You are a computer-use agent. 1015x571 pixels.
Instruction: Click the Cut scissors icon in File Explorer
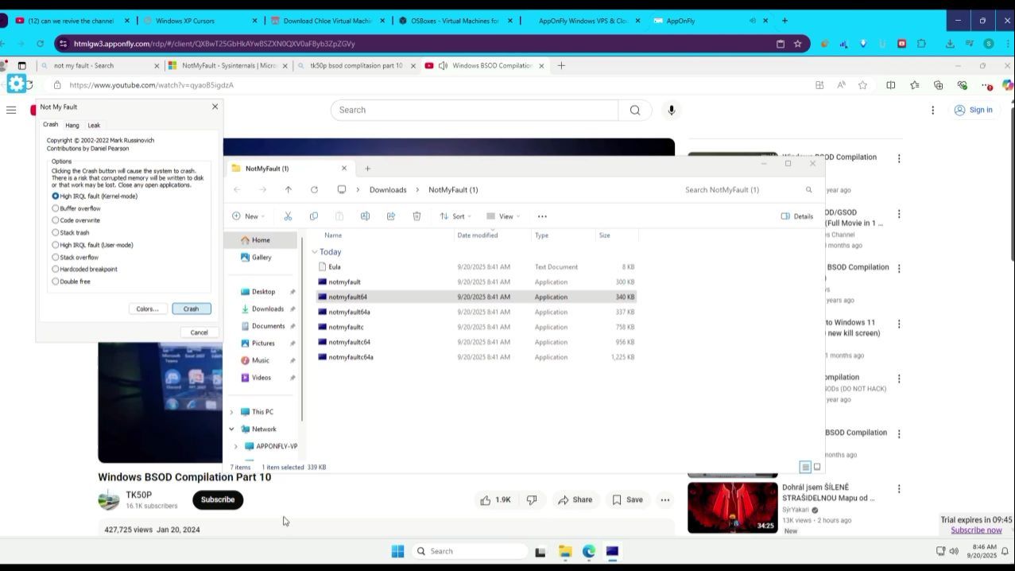click(288, 216)
